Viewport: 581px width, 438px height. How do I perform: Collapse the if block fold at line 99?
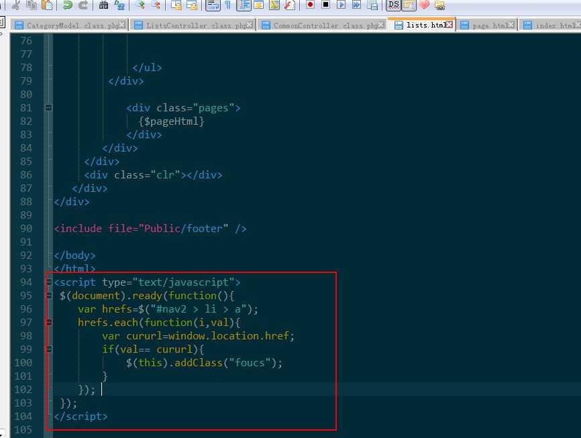point(48,349)
